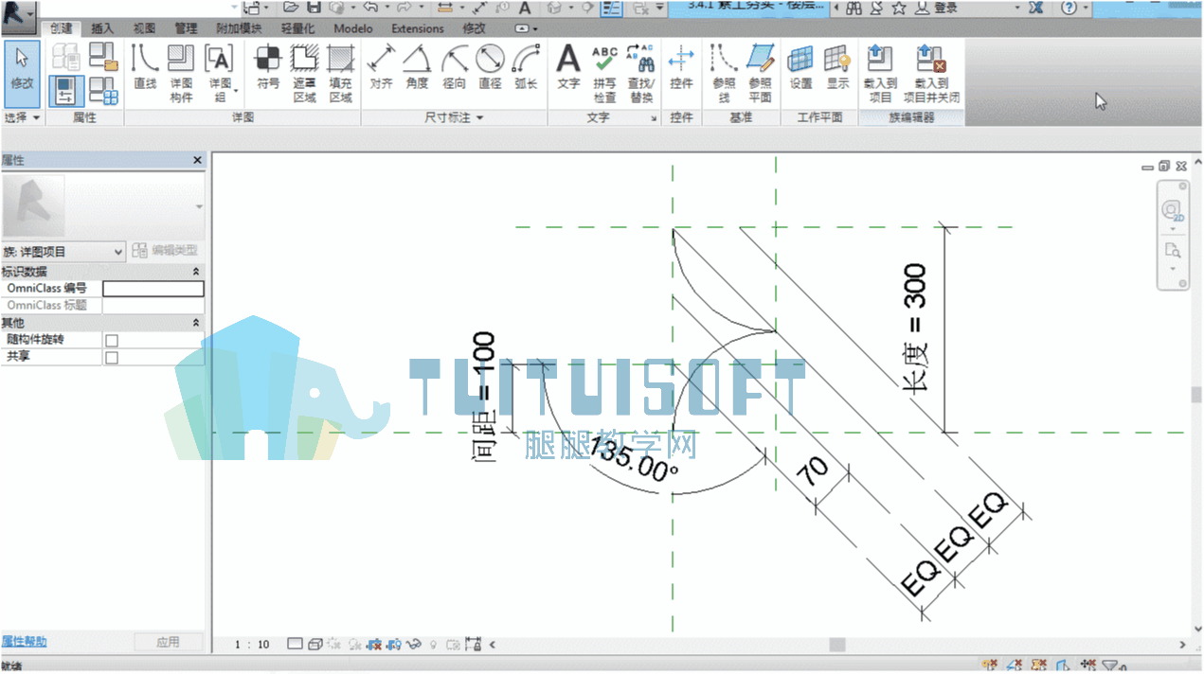Click the 符号 (Symbol) tool
This screenshot has width=1204, height=674.
tap(268, 68)
